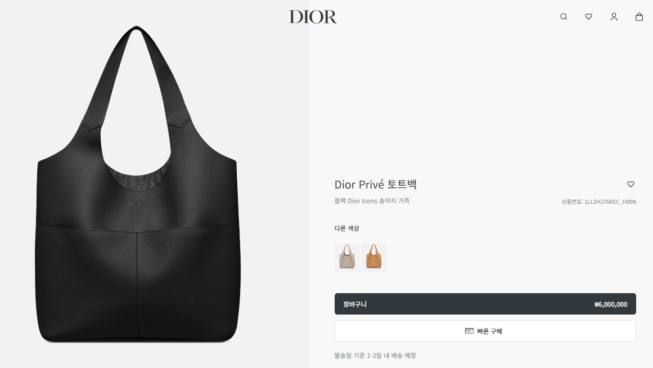Click the 상품번호 1LLSH276KEC_H00N text
The width and height of the screenshot is (653, 368).
coord(598,201)
